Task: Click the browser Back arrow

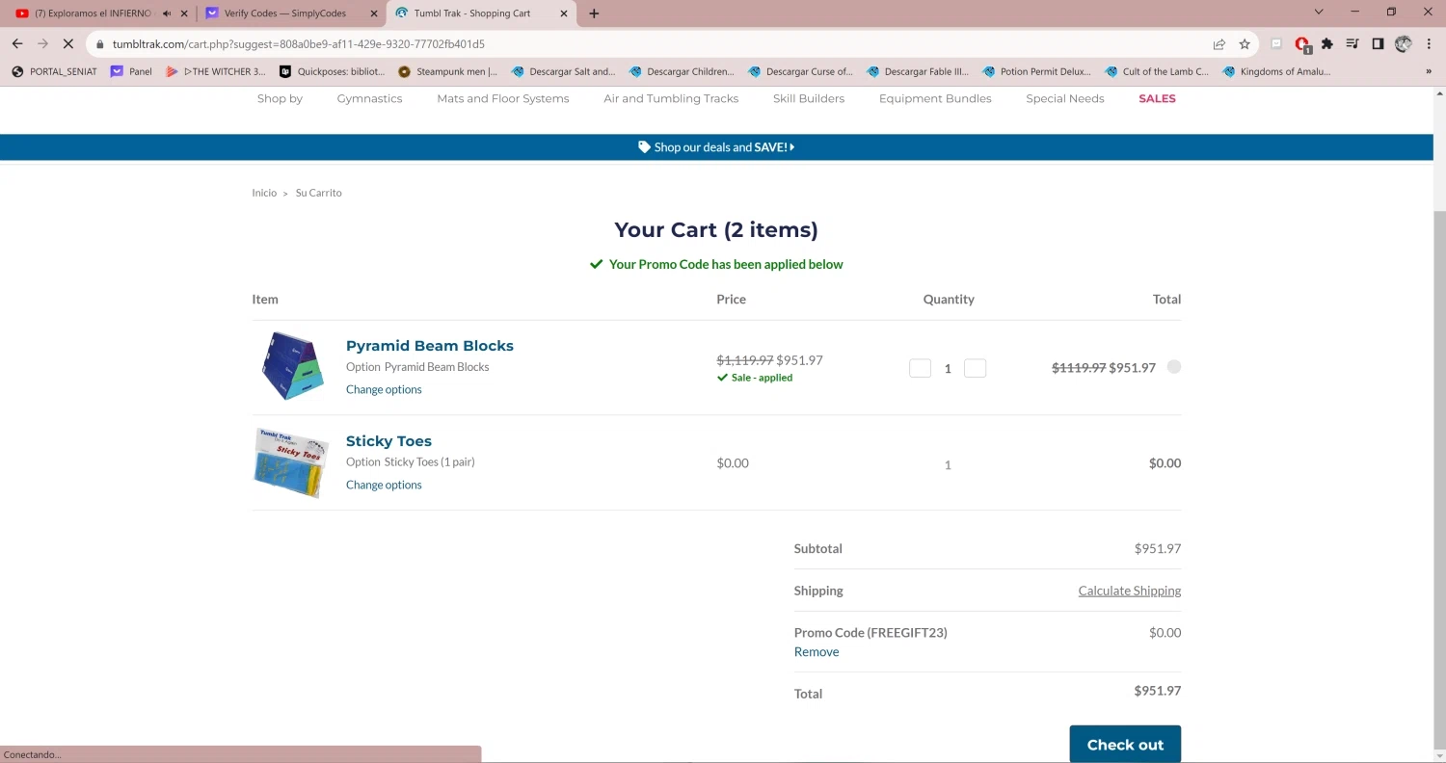Action: coord(17,43)
